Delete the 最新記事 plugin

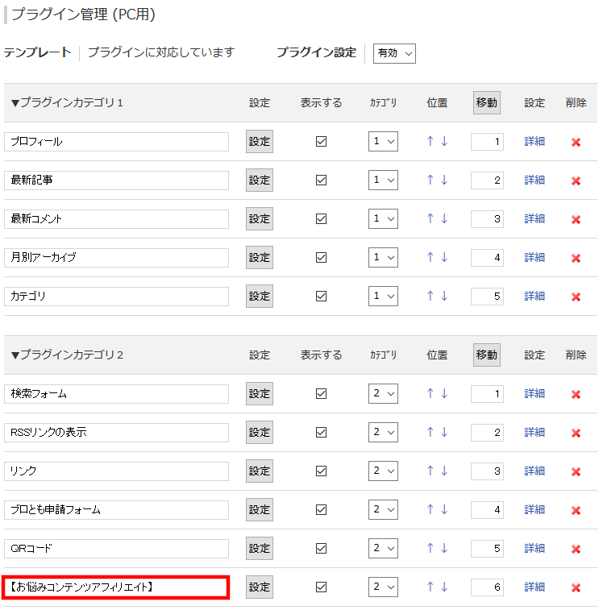click(x=576, y=181)
